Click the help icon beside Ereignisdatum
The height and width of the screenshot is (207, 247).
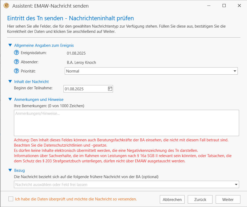pyautogui.click(x=16, y=53)
